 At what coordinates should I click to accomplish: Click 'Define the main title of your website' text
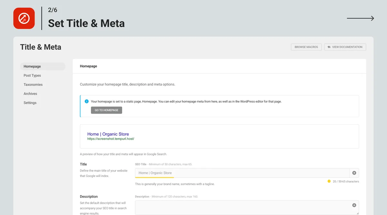[104, 173]
